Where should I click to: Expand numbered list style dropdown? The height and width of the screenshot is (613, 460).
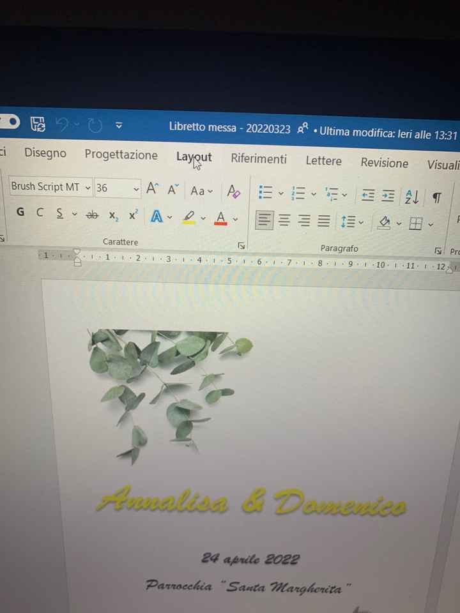[314, 194]
